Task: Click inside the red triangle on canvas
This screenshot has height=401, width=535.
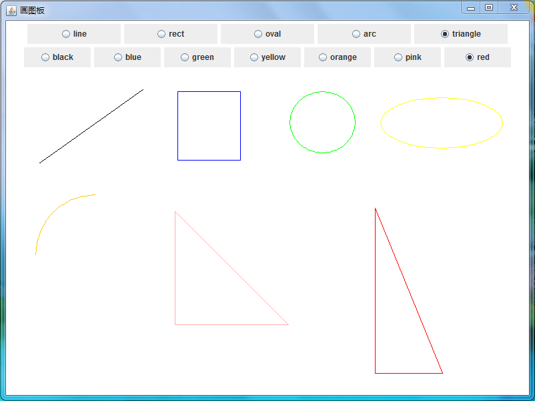Action: [x=394, y=333]
